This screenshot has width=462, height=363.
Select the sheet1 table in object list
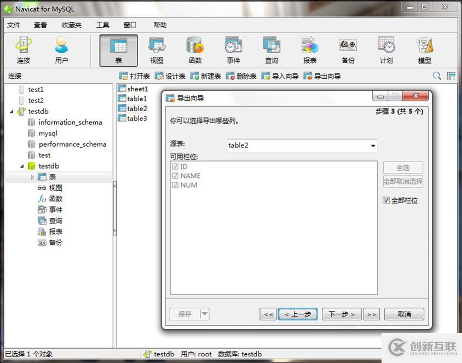pyautogui.click(x=133, y=89)
